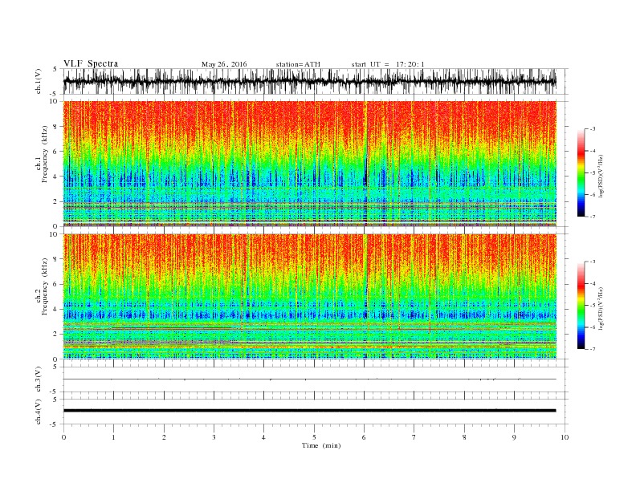Viewport: 636px width, 491px height.
Task: Select the date text "May 26, 2016"
Action: 224,64
